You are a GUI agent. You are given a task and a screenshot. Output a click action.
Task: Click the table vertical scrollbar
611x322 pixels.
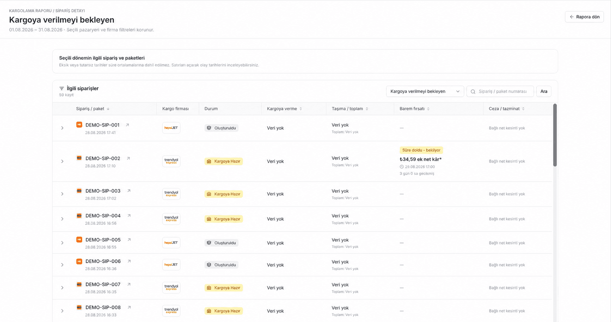coord(555,135)
